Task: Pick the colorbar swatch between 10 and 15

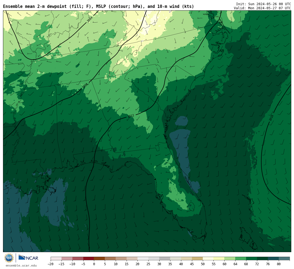Action: (121, 258)
